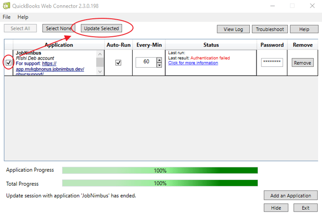Click the Update Selected button
The width and height of the screenshot is (322, 214).
101,28
